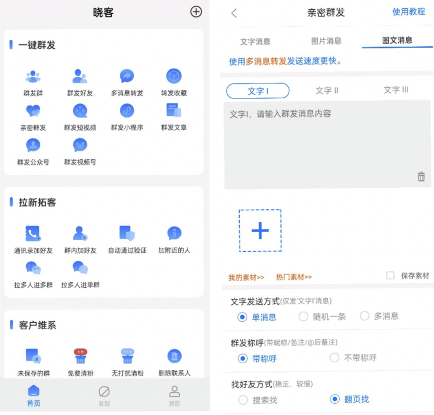Image resolution: width=434 pixels, height=415 pixels.
Task: Select the 多消息 sending option
Action: tap(363, 317)
